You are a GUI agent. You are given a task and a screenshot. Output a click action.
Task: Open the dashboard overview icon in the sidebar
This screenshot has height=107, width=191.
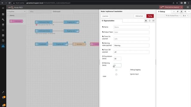tap(3, 14)
